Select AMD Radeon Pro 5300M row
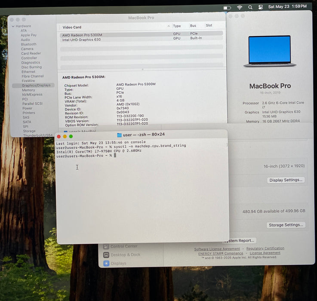Image resolution: width=317 pixels, height=301 pixels. click(142, 34)
